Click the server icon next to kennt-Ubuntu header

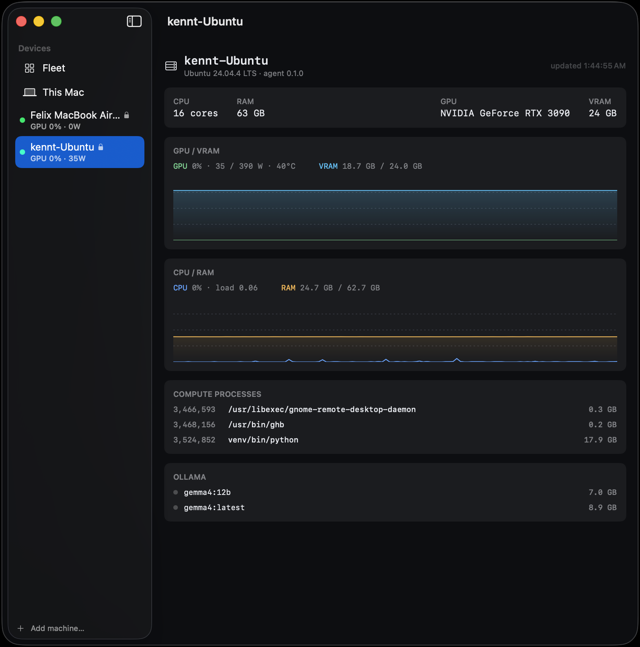[x=171, y=66]
